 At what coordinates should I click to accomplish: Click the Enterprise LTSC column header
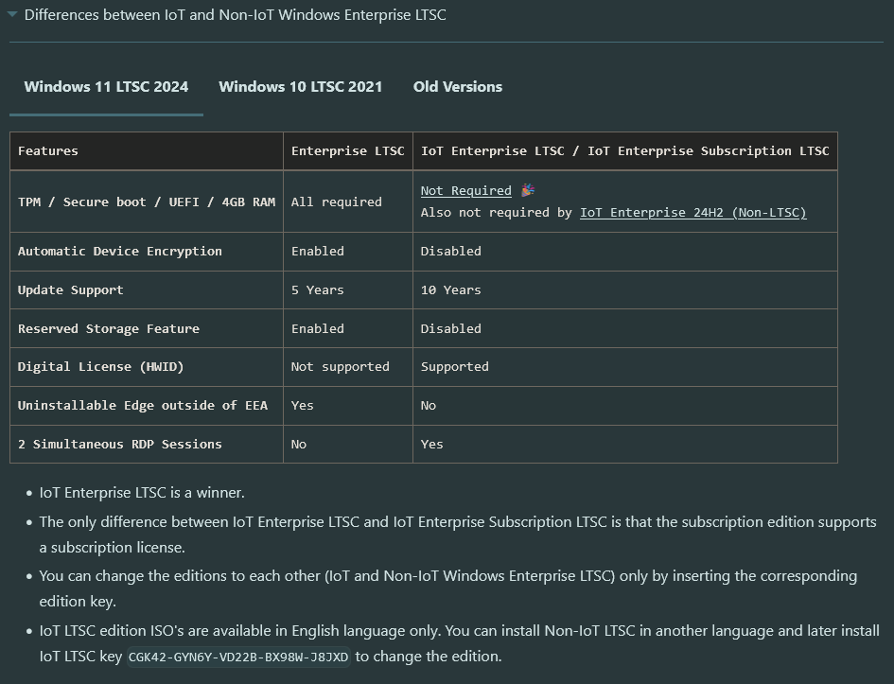pyautogui.click(x=348, y=151)
